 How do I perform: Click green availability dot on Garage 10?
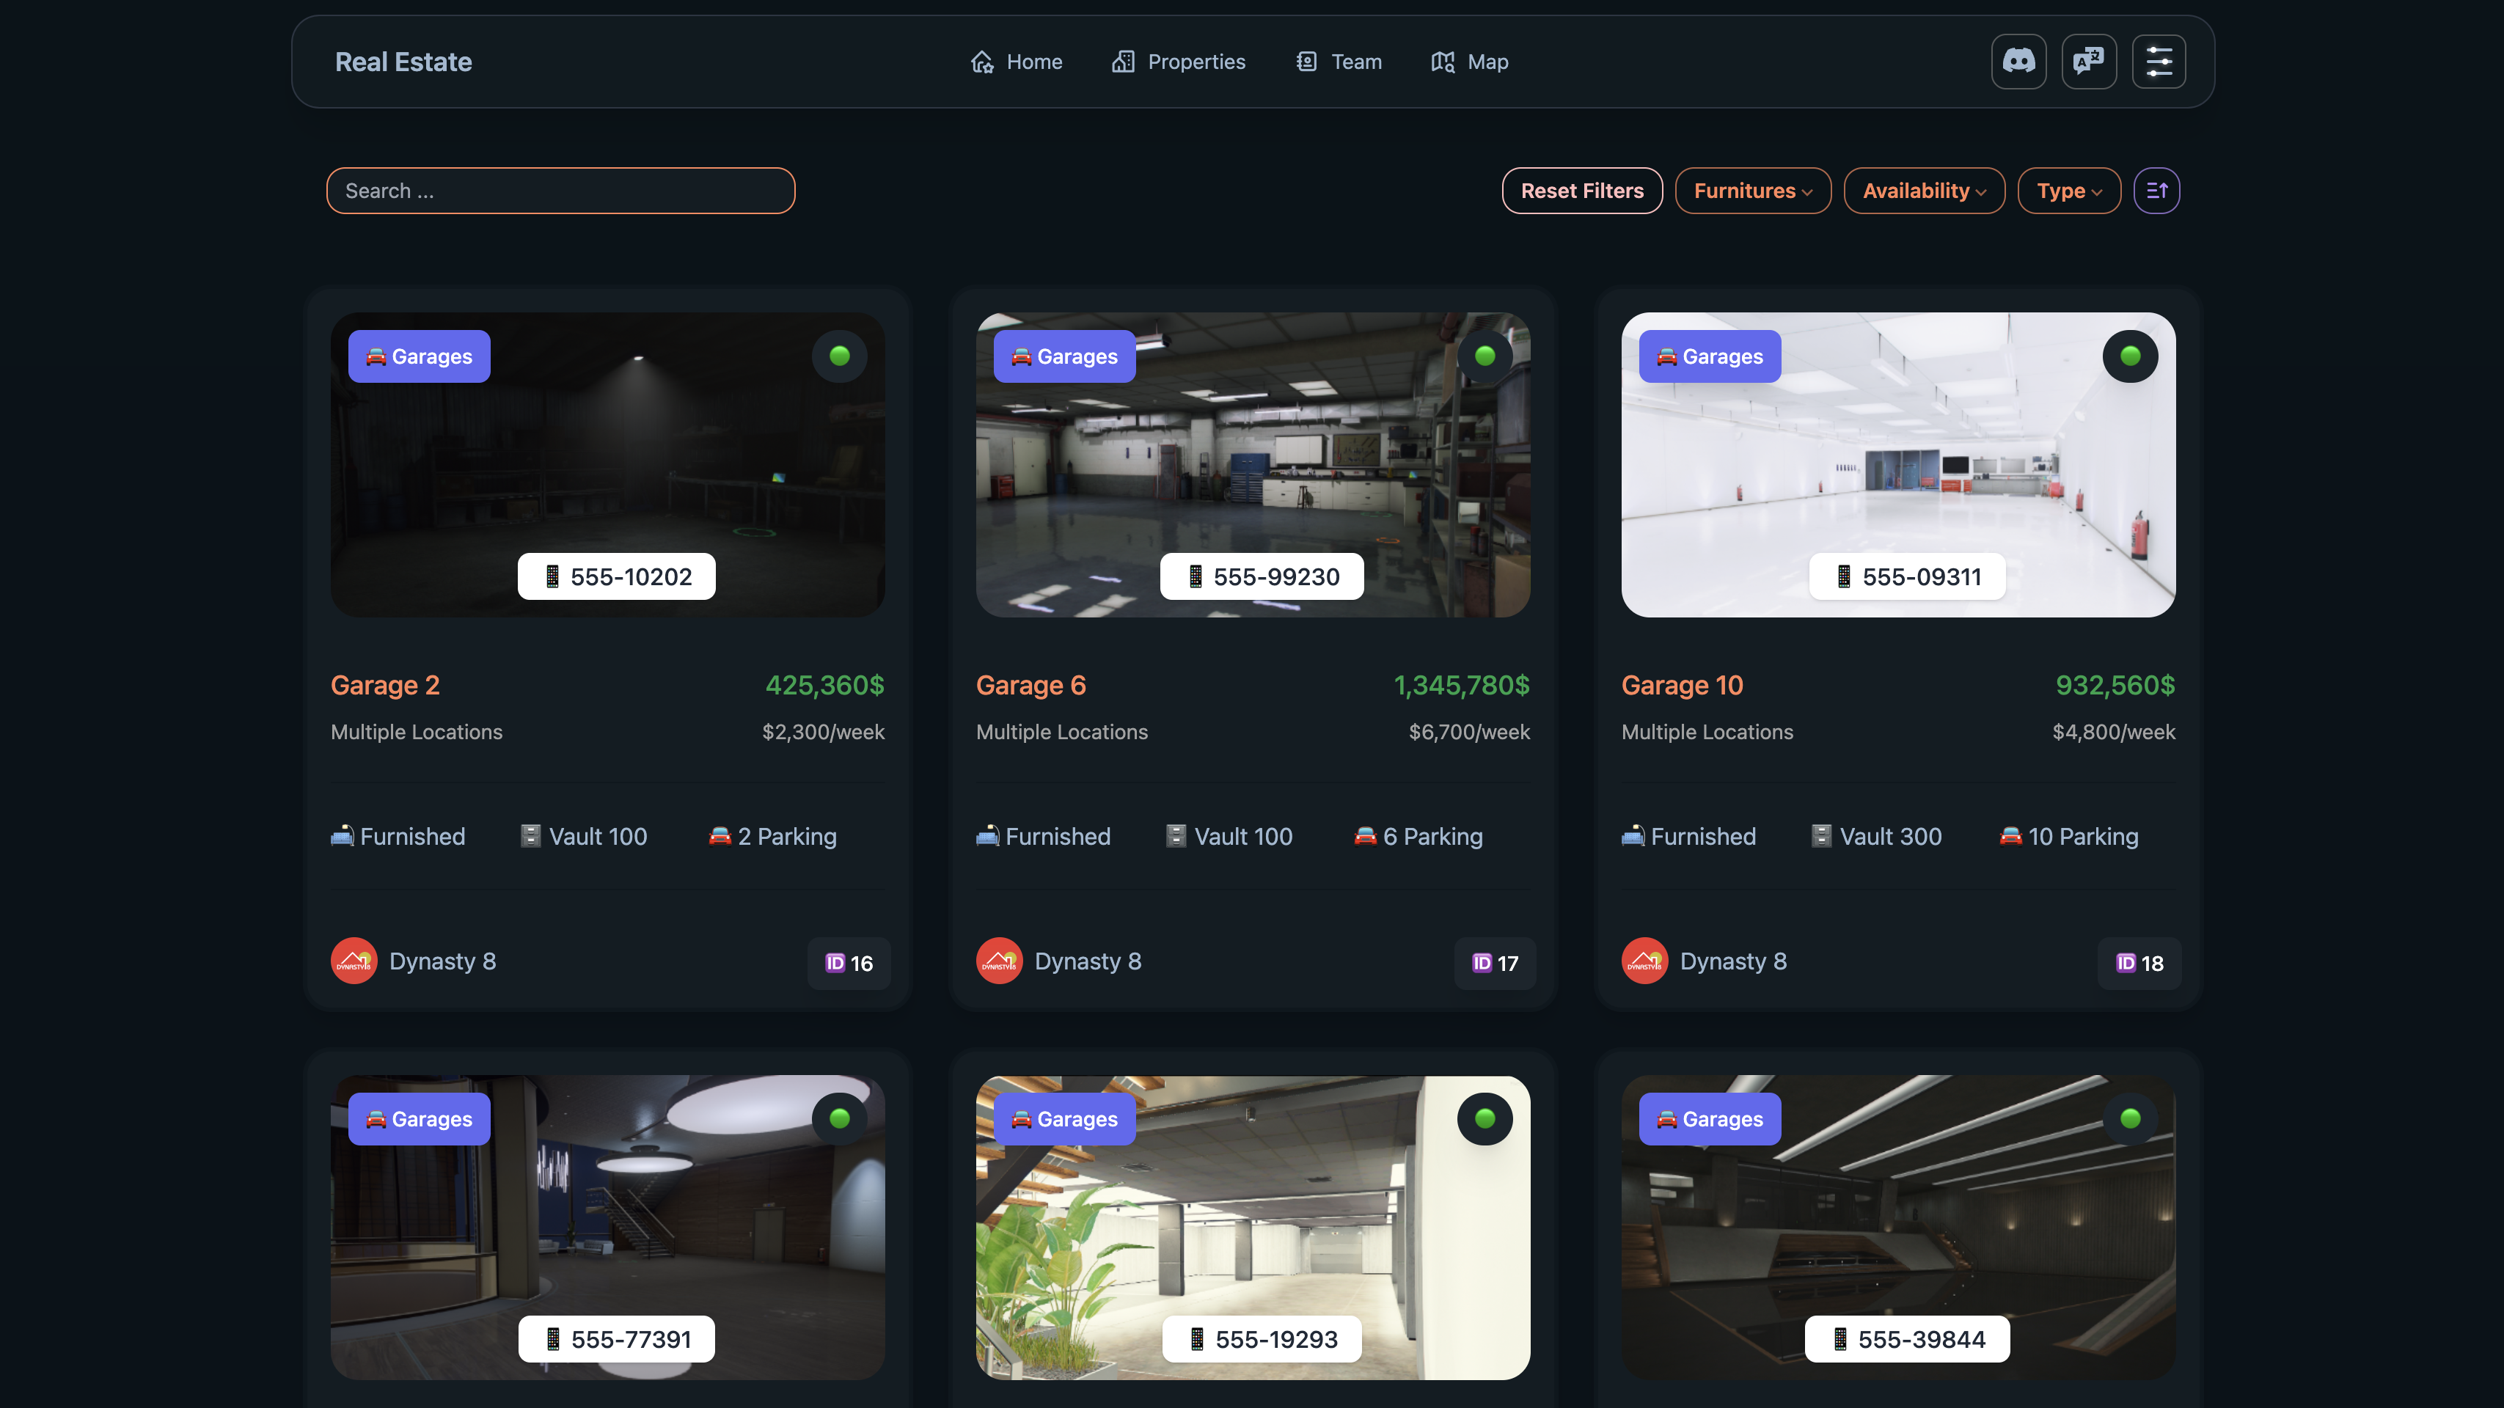click(x=2130, y=356)
